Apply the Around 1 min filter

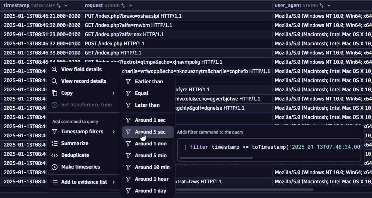pos(148,144)
